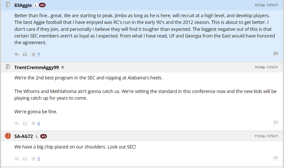Open TrentCremmAggy99's user profile
The height and width of the screenshot is (168, 284).
click(37, 67)
